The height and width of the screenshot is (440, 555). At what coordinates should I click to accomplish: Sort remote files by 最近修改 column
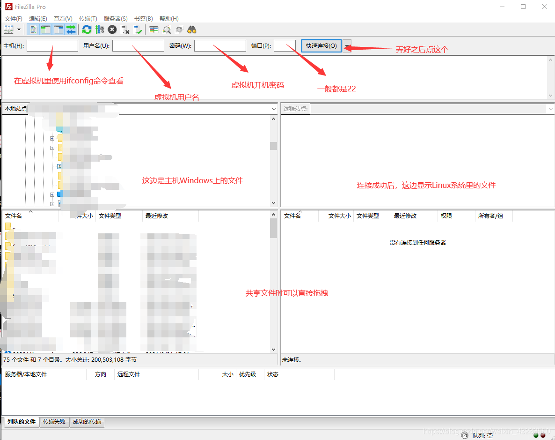414,216
